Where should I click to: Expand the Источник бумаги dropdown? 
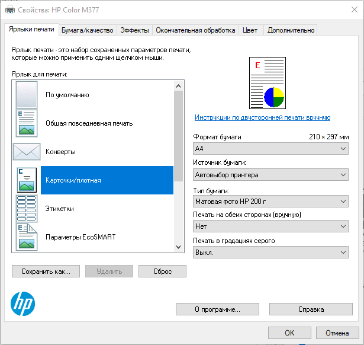coord(270,175)
